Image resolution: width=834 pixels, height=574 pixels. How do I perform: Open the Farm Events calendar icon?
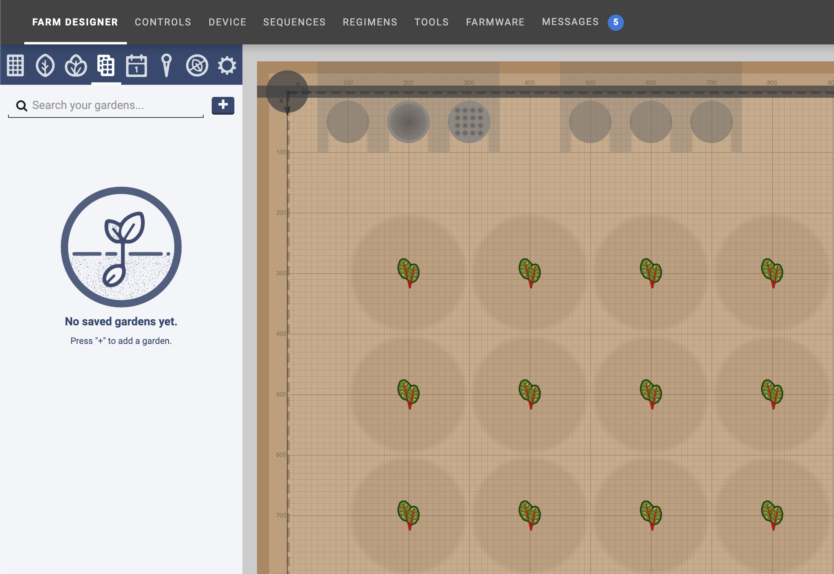[136, 65]
